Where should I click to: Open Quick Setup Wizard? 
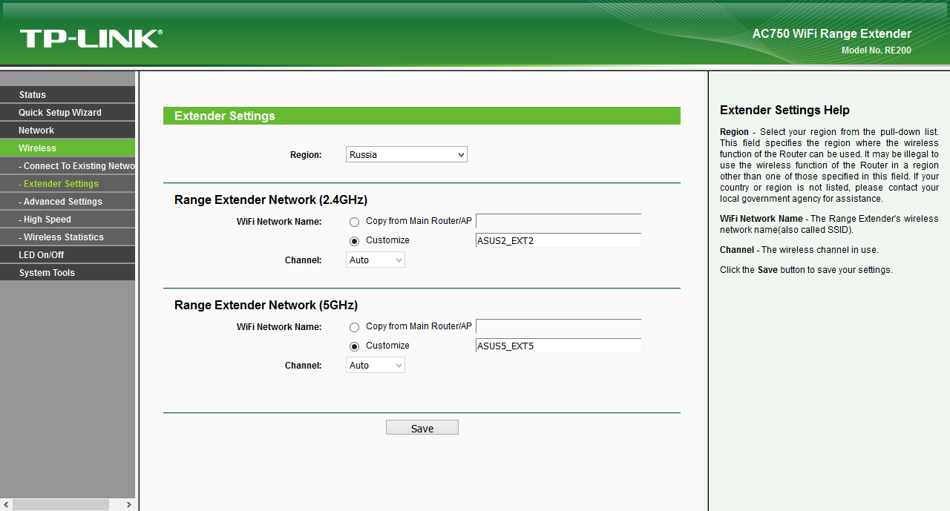click(68, 113)
